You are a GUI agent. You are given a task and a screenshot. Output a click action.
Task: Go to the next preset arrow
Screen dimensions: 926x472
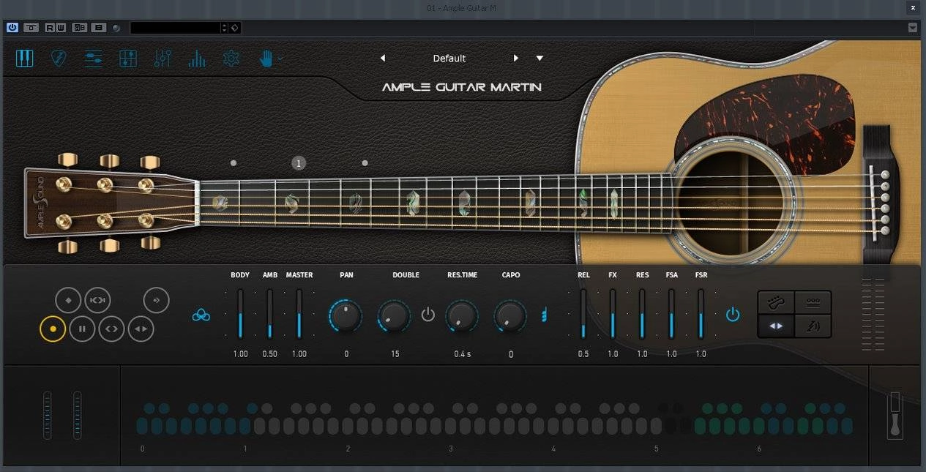pyautogui.click(x=516, y=59)
